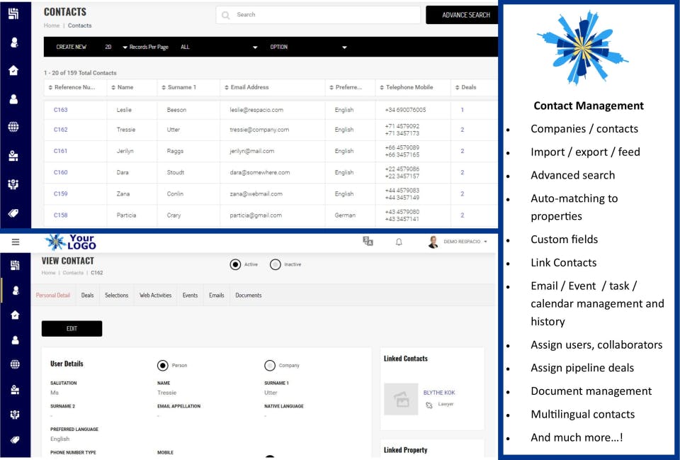Open the language translation icon in header

(x=368, y=241)
